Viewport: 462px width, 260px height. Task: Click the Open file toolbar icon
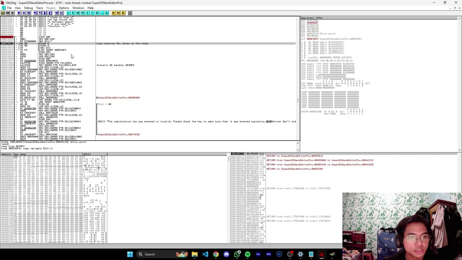click(x=3, y=13)
